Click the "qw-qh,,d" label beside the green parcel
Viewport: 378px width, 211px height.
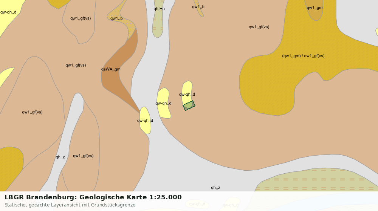click(187, 95)
